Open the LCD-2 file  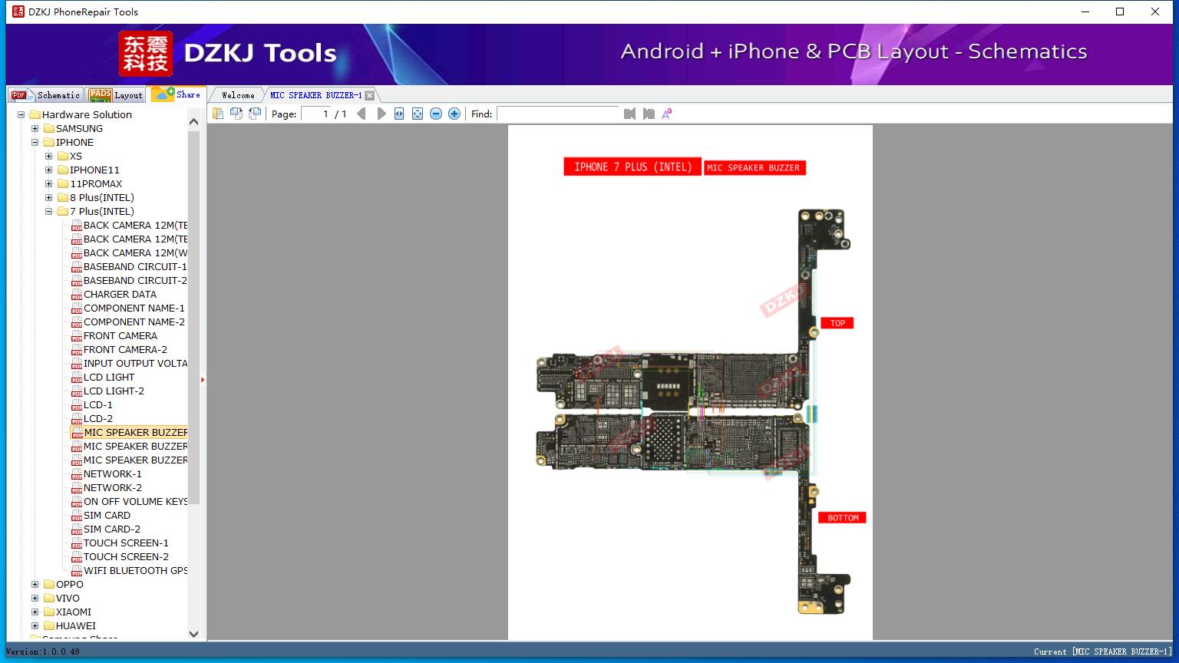click(x=98, y=419)
